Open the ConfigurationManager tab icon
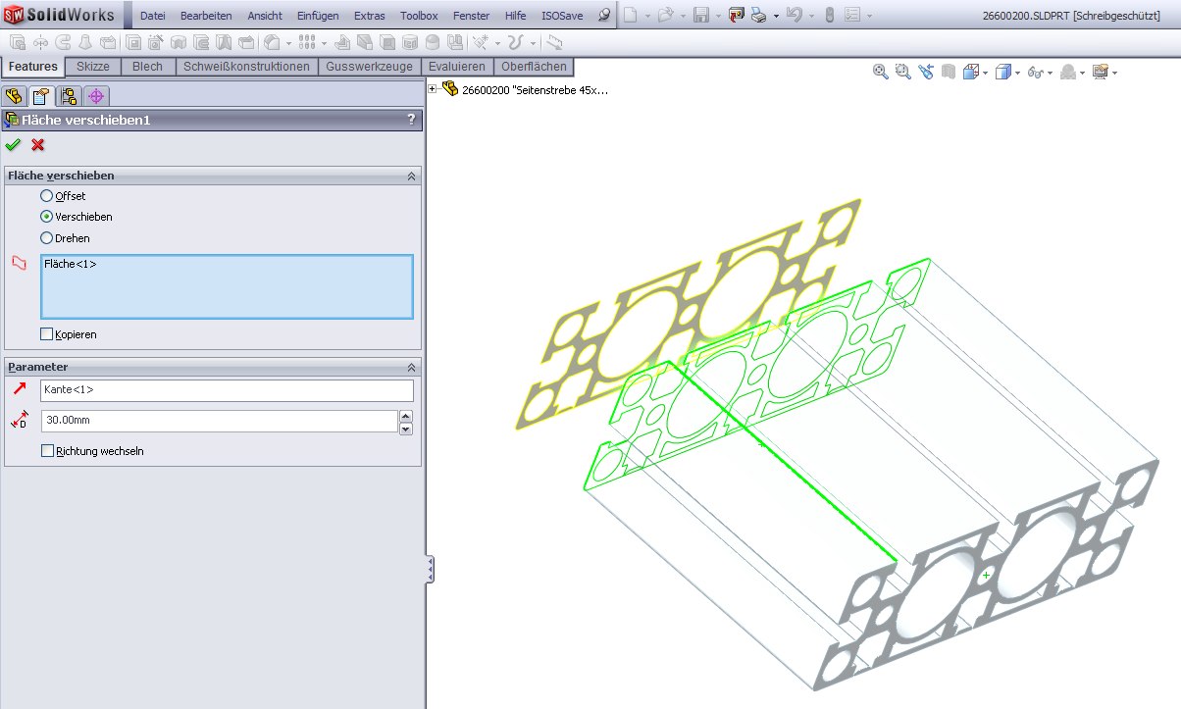Image resolution: width=1181 pixels, height=709 pixels. (69, 96)
